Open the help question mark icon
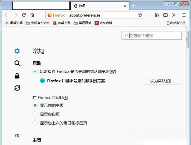Image resolution: width=191 pixels, height=145 pixels. tap(17, 136)
